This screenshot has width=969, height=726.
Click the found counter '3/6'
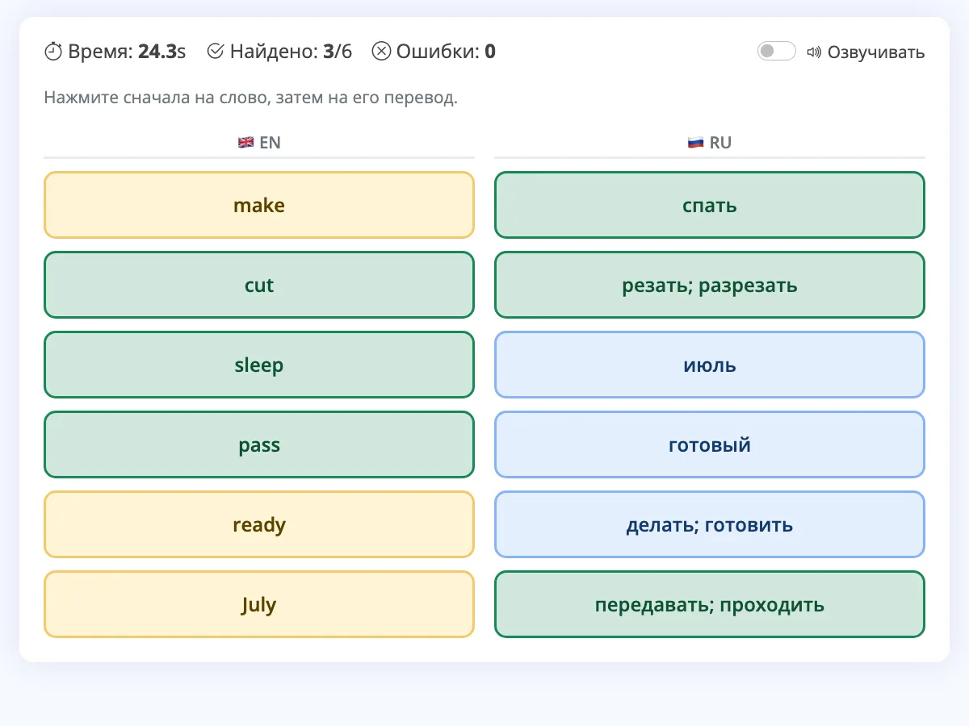pyautogui.click(x=338, y=52)
